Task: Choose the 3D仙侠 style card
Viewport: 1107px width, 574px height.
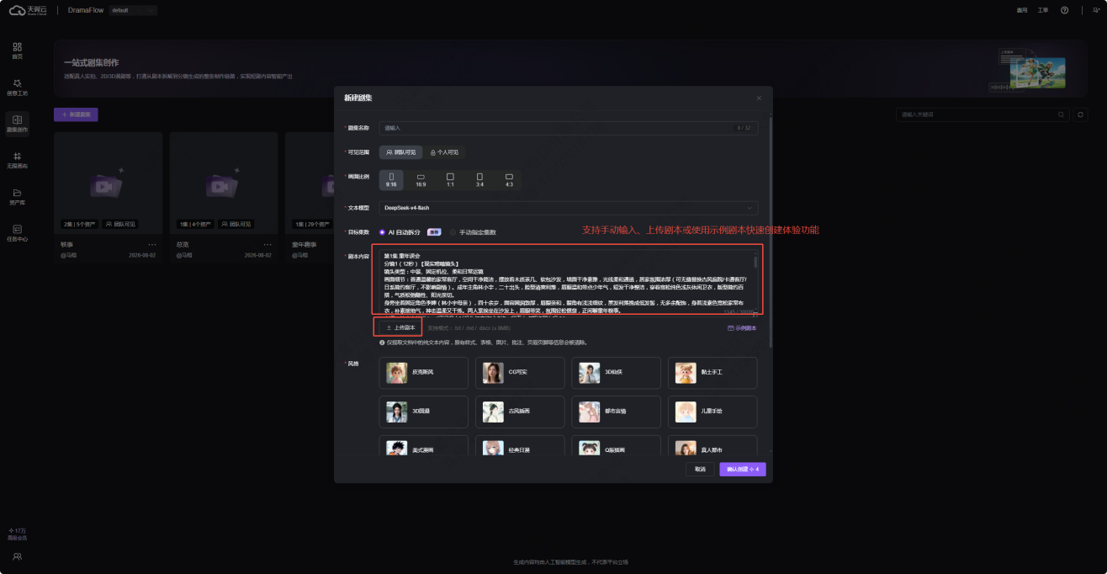Action: (x=617, y=373)
